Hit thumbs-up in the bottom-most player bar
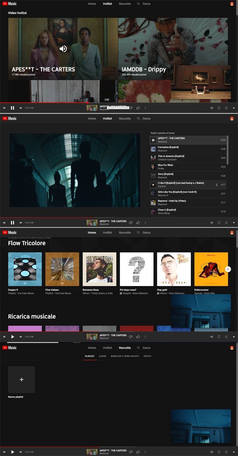 coord(138,452)
